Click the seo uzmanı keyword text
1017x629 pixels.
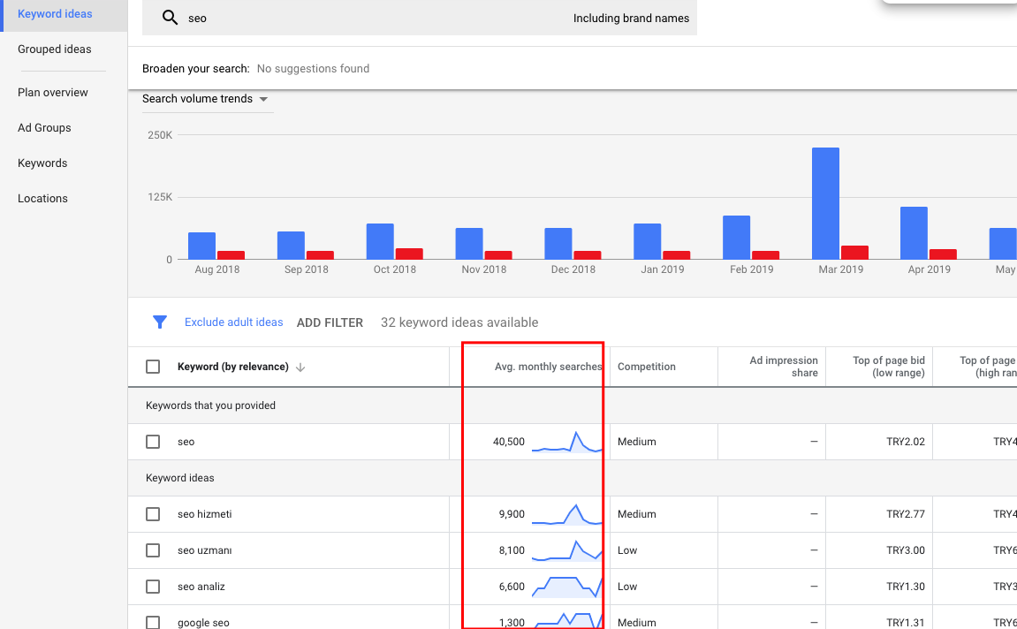pos(204,550)
